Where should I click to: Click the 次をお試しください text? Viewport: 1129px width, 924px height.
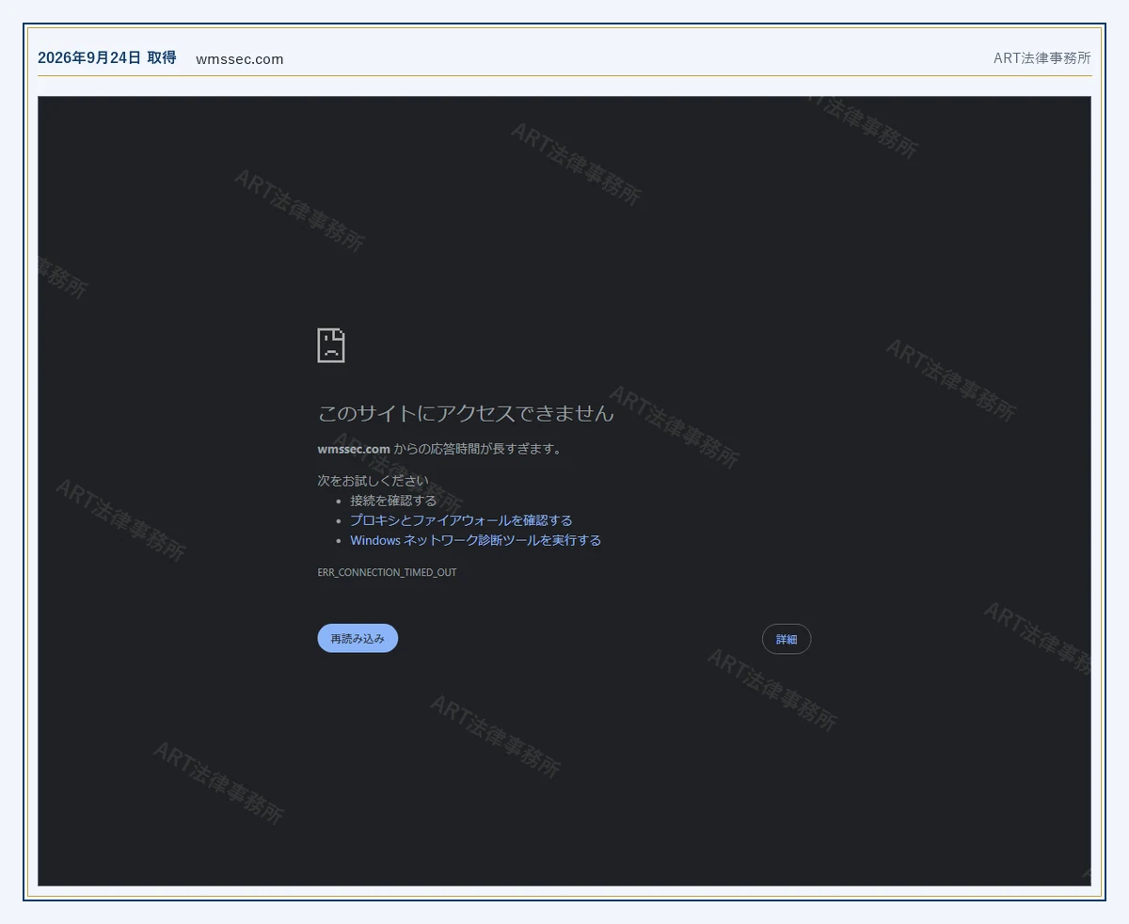(x=373, y=481)
